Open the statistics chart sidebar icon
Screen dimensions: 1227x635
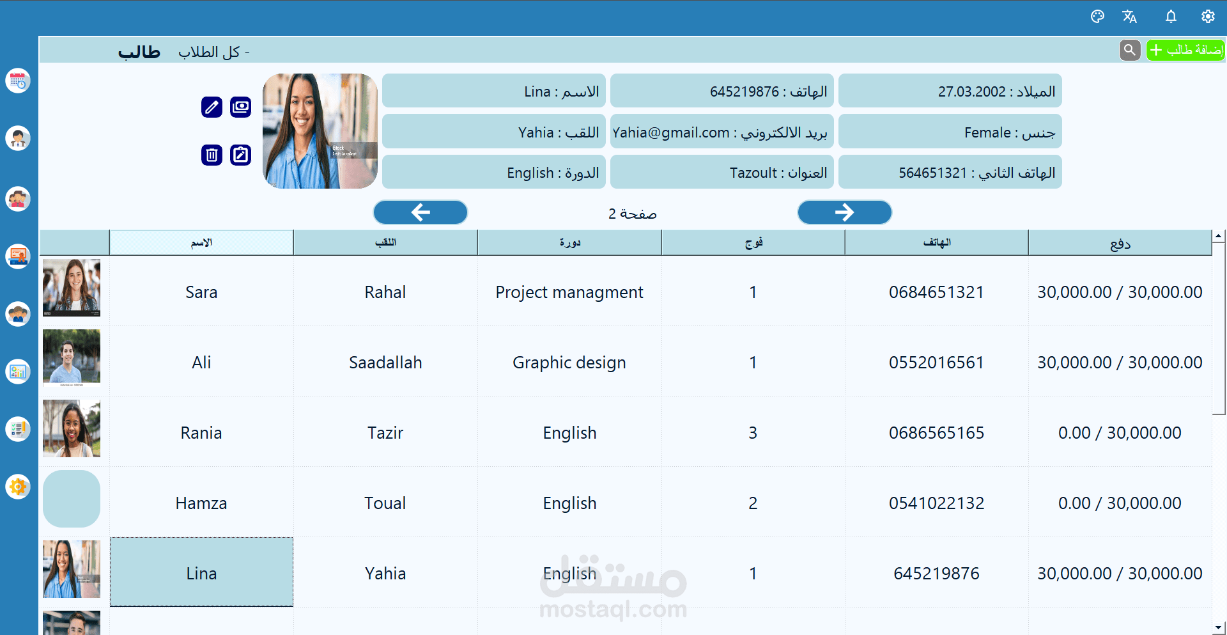click(x=18, y=372)
